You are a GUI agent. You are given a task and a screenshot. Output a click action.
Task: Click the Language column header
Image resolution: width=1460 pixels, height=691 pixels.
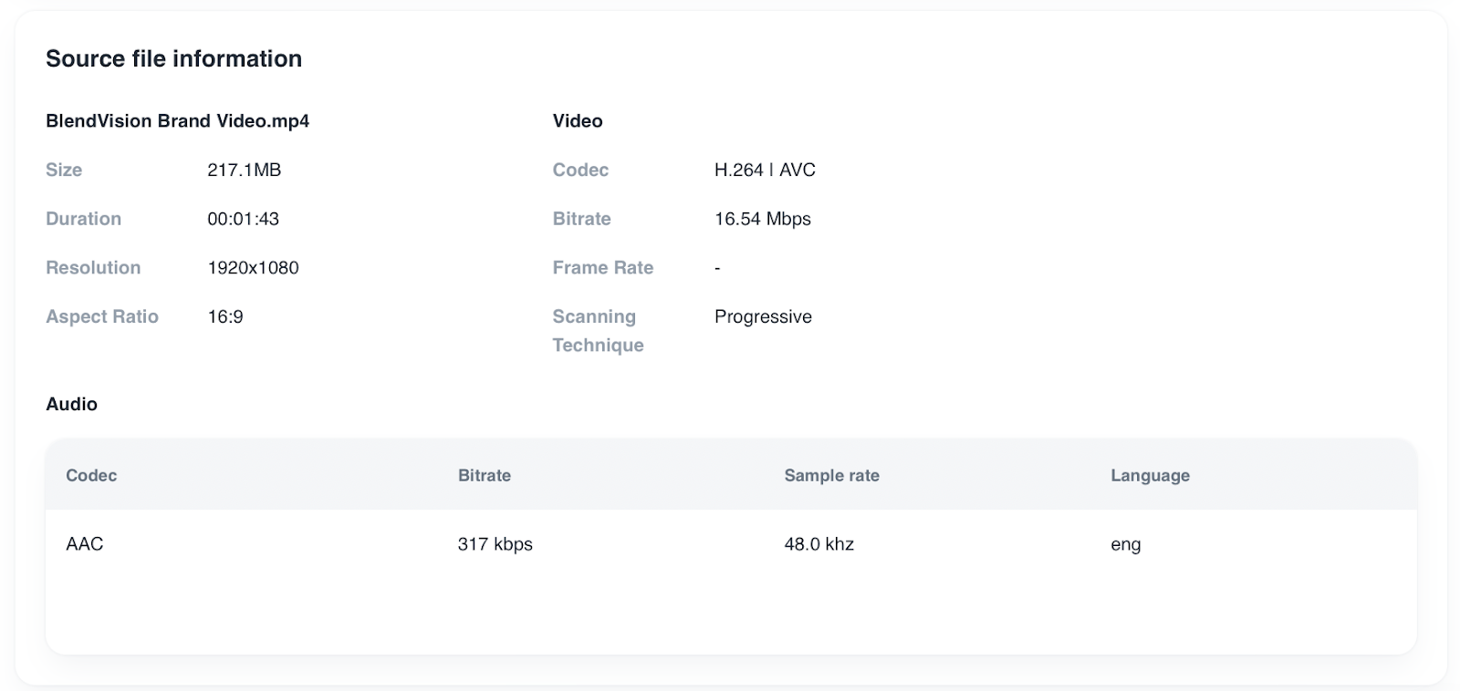coord(1150,475)
